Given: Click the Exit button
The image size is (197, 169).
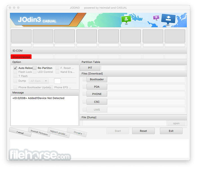Looking at the screenshot, I should [171, 131].
